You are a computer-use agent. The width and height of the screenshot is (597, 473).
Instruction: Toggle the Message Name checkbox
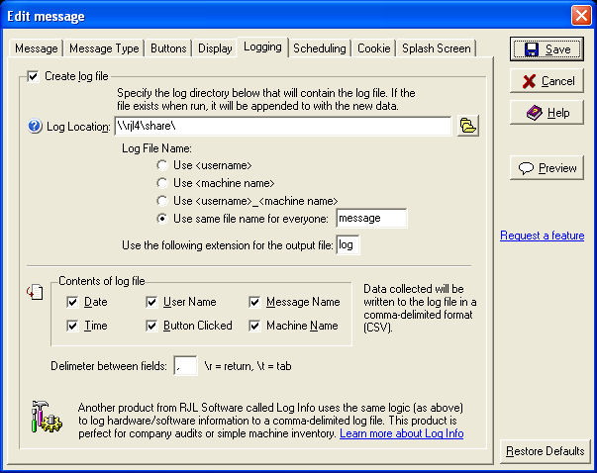(x=254, y=302)
